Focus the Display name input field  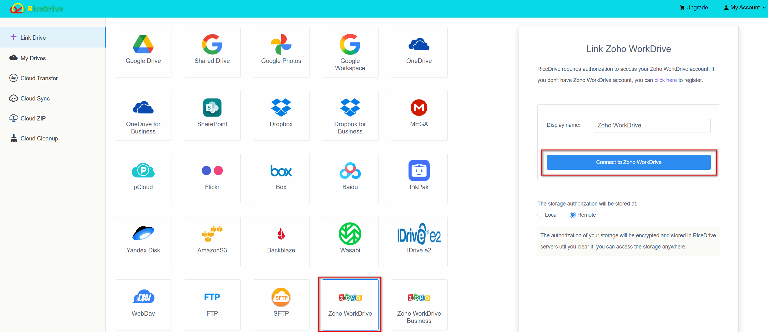653,125
